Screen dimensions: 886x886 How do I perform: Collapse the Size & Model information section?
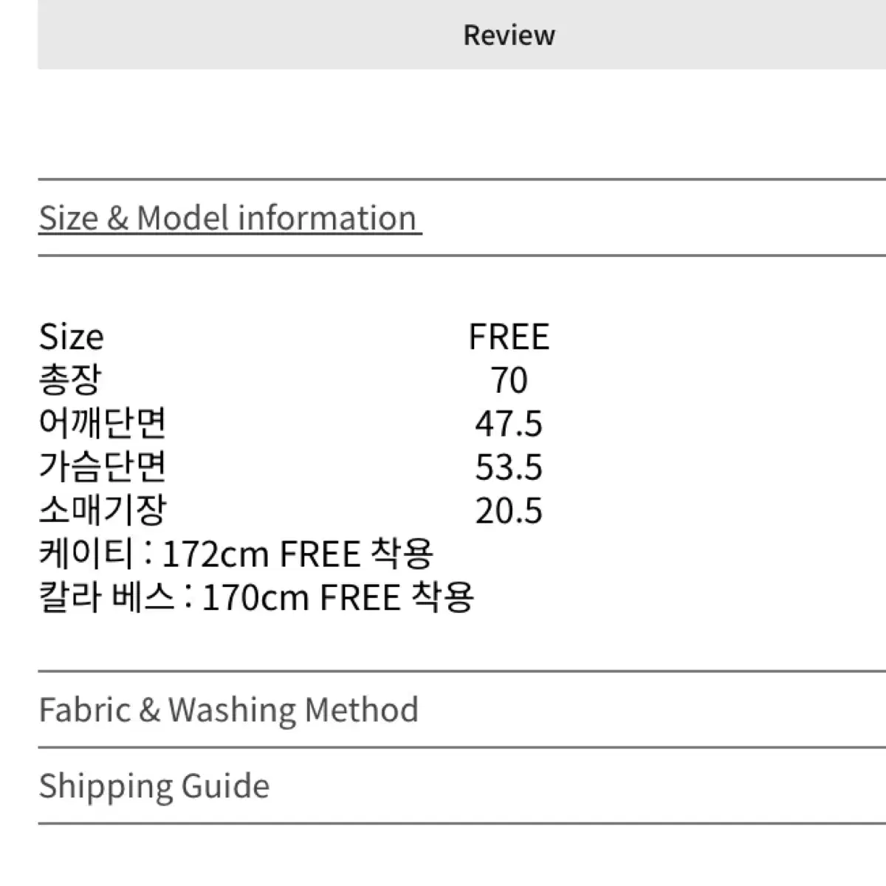[x=230, y=218]
